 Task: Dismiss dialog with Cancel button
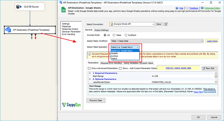pyautogui.click(x=214, y=117)
